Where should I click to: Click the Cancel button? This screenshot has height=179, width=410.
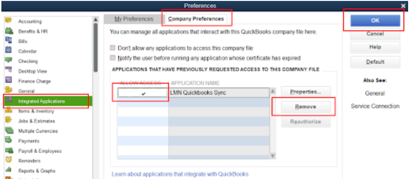click(x=375, y=34)
